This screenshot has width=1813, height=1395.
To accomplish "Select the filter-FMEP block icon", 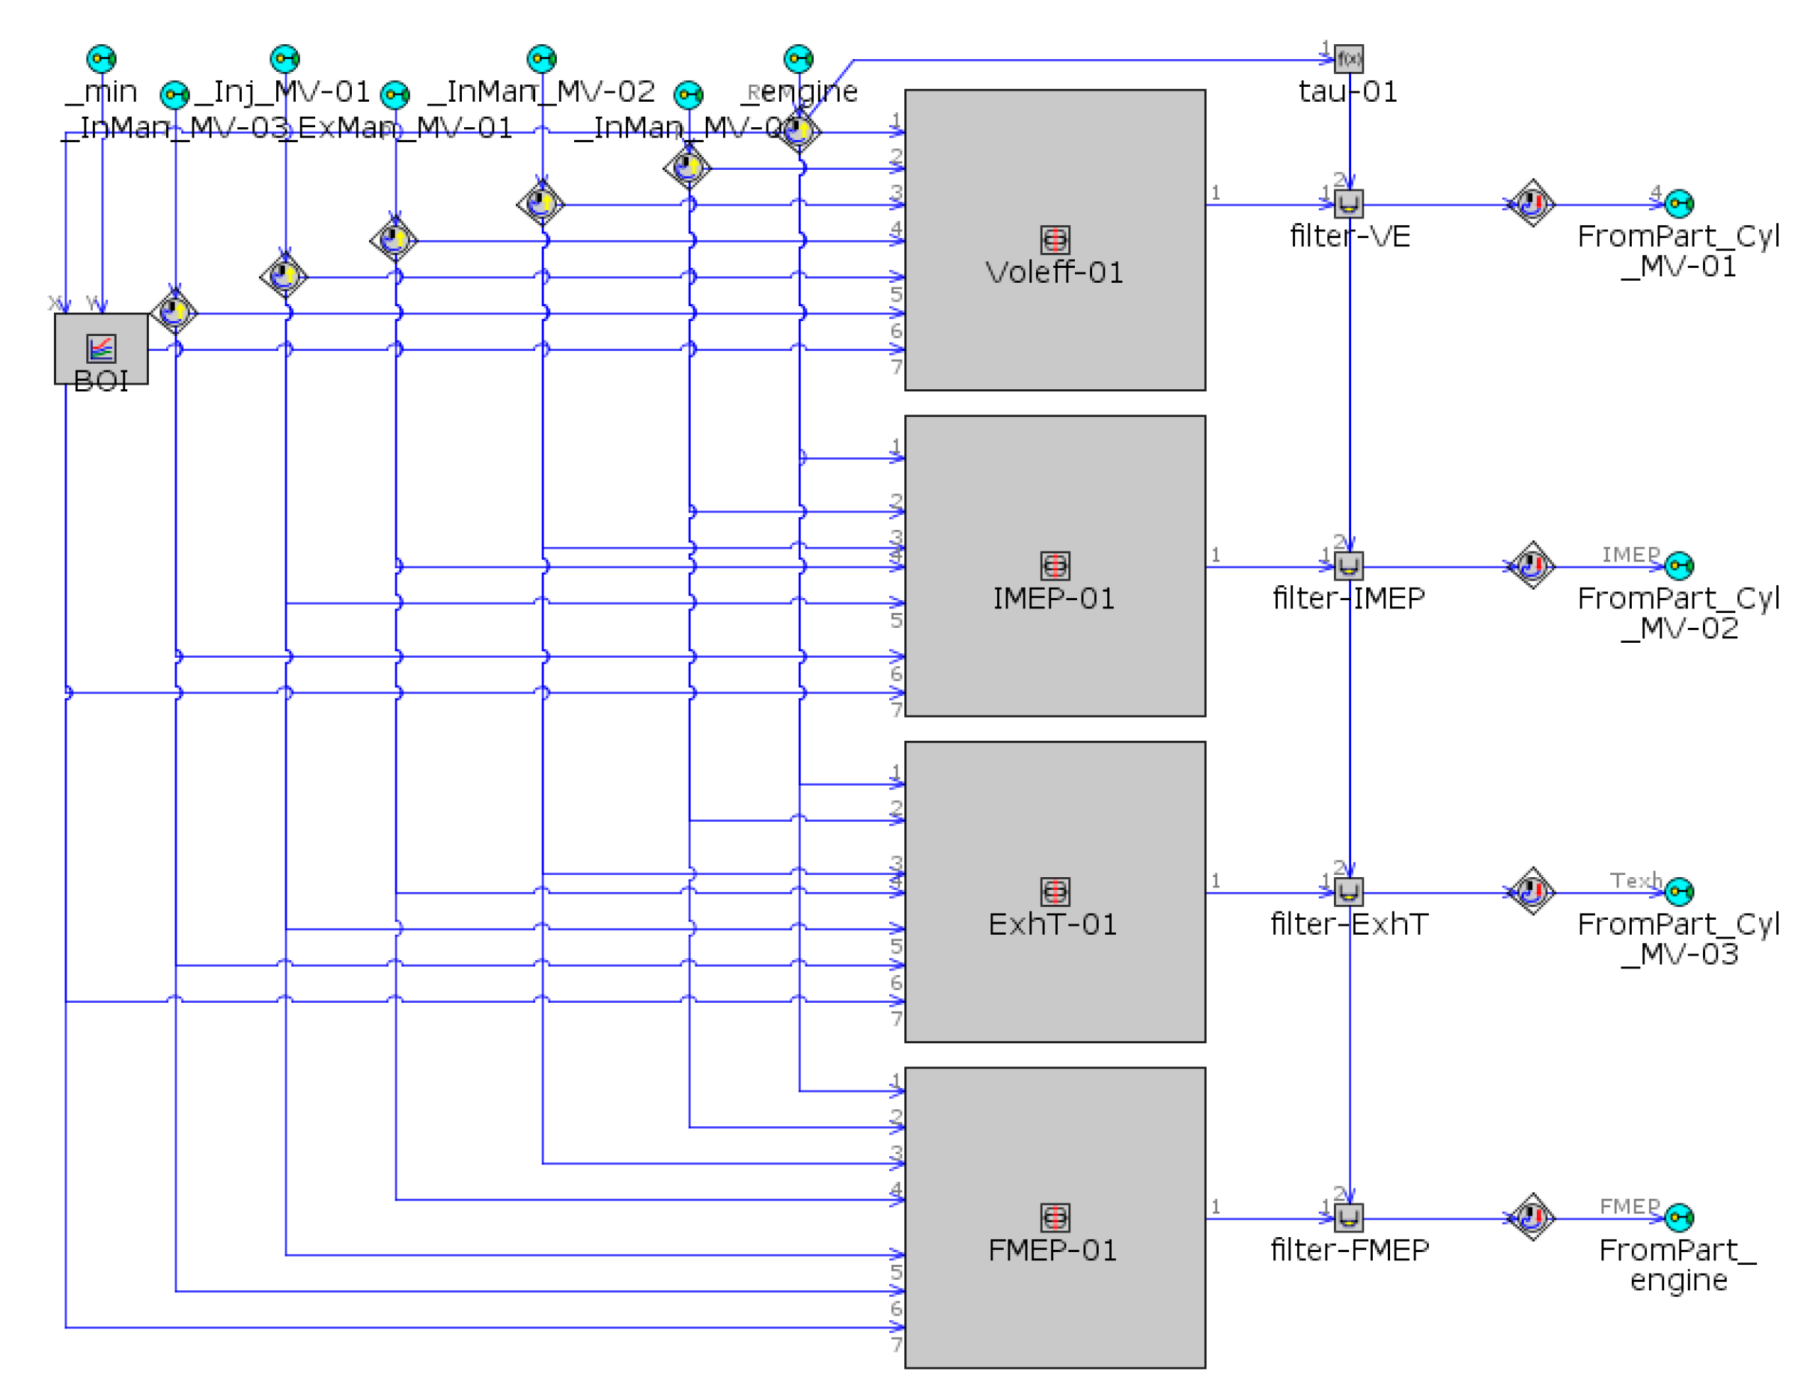I will [x=1349, y=1218].
